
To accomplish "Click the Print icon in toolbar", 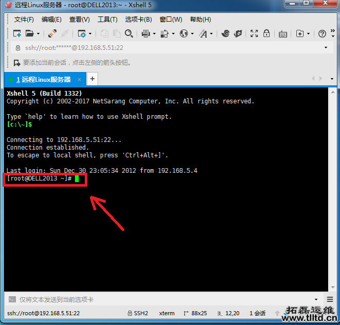I will [145, 33].
